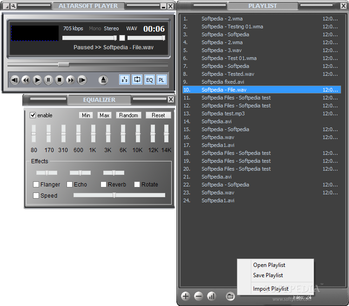
Task: Click the 1K equalizer band slider
Action: [x=93, y=133]
